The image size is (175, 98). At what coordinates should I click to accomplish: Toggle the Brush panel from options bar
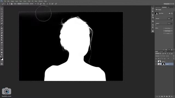click(12, 4)
